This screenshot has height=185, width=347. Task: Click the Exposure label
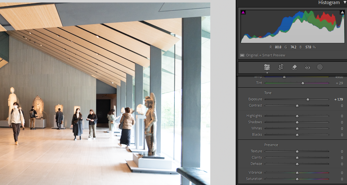click(x=255, y=99)
